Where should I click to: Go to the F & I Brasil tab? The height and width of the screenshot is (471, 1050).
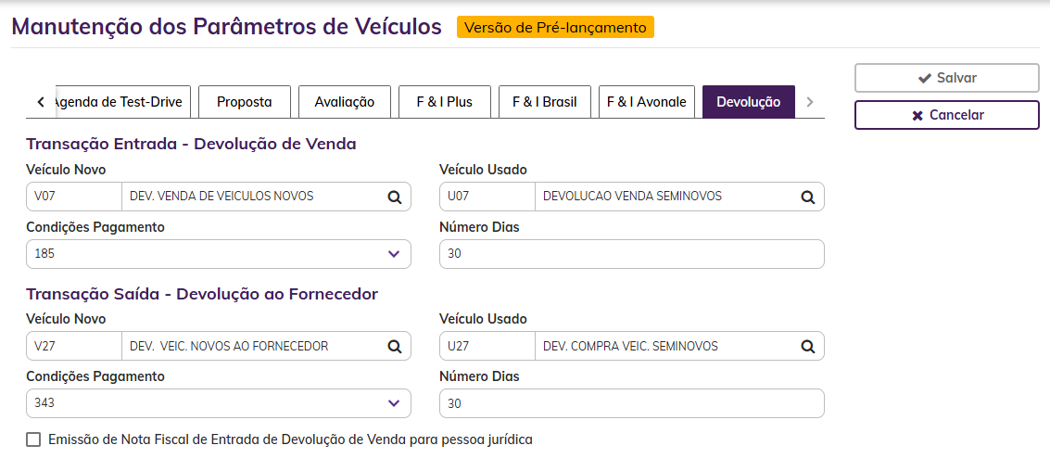tap(544, 102)
